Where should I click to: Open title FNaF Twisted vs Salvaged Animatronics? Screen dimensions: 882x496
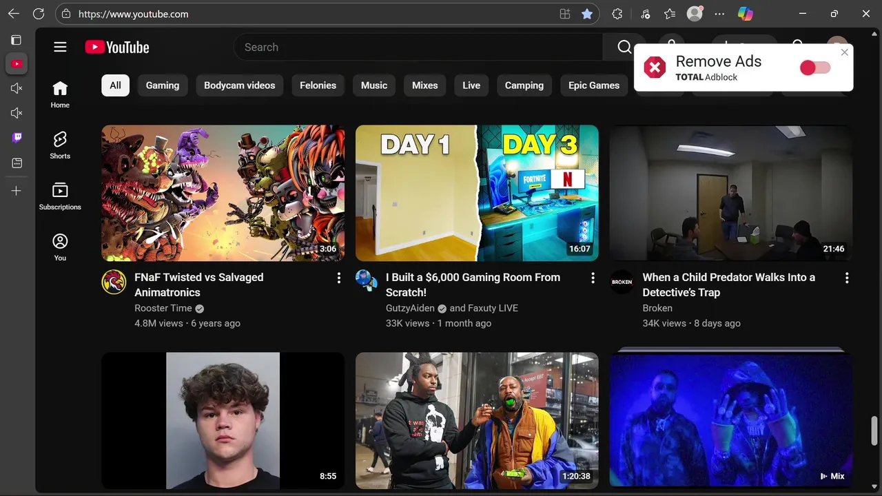[x=199, y=285]
